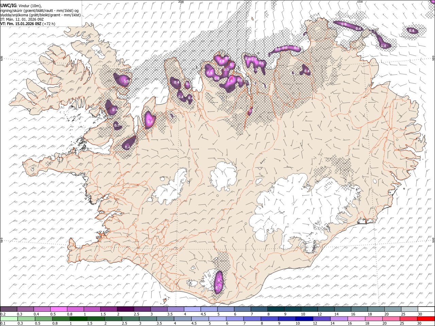Click the darkest purple swatch at 2 in upper legend
Image resolution: width=435 pixels, height=326 pixels.
pyautogui.click(x=125, y=309)
